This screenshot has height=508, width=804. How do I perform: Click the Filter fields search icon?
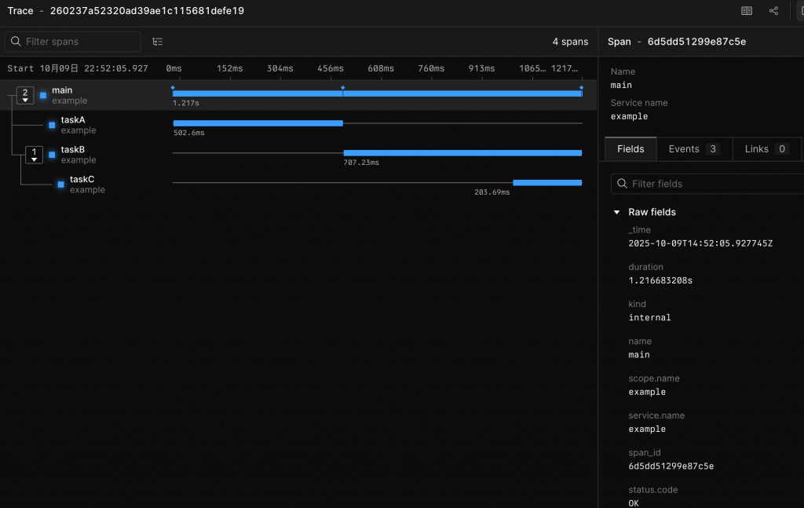pyautogui.click(x=622, y=184)
